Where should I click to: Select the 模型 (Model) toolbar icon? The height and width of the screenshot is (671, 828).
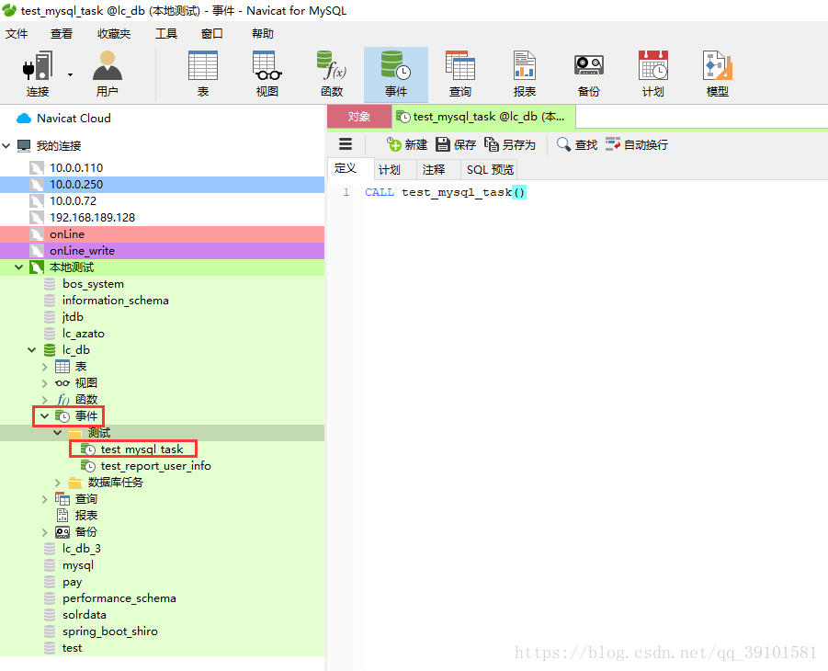point(718,74)
